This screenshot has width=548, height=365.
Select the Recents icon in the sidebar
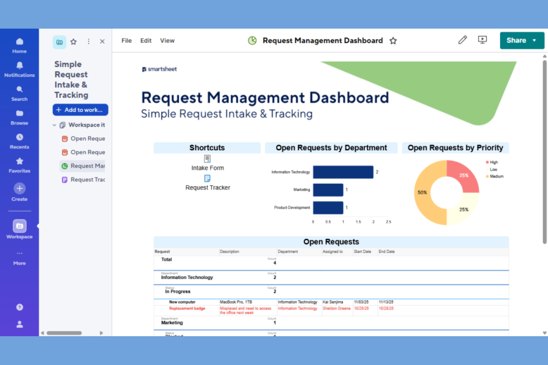19,140
